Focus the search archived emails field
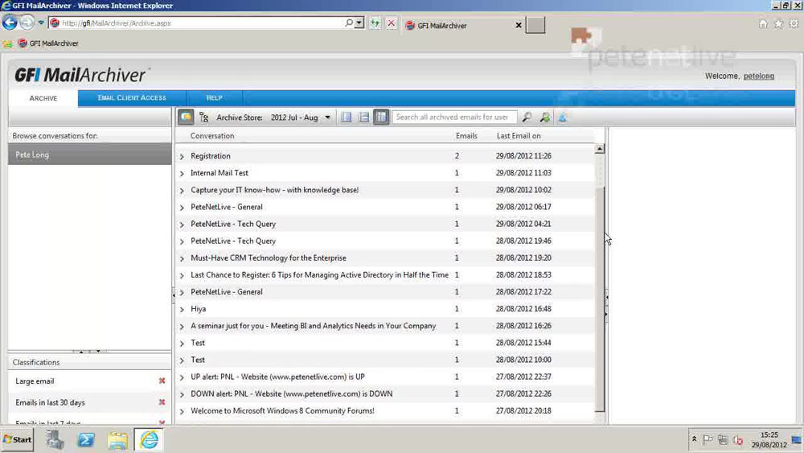Image resolution: width=804 pixels, height=453 pixels. pyautogui.click(x=454, y=117)
